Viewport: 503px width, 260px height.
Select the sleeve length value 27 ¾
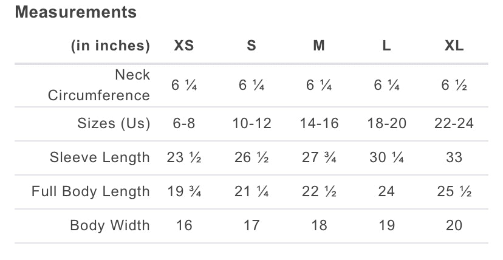[x=319, y=157]
